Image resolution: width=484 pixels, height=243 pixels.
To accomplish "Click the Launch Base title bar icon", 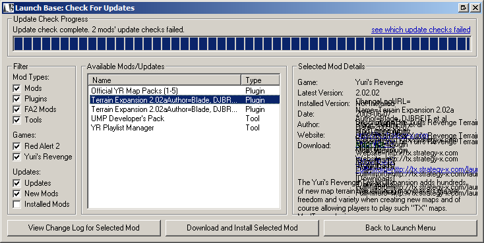I will (x=9, y=8).
